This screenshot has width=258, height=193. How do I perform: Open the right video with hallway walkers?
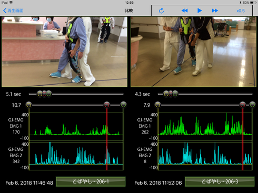(x=193, y=52)
